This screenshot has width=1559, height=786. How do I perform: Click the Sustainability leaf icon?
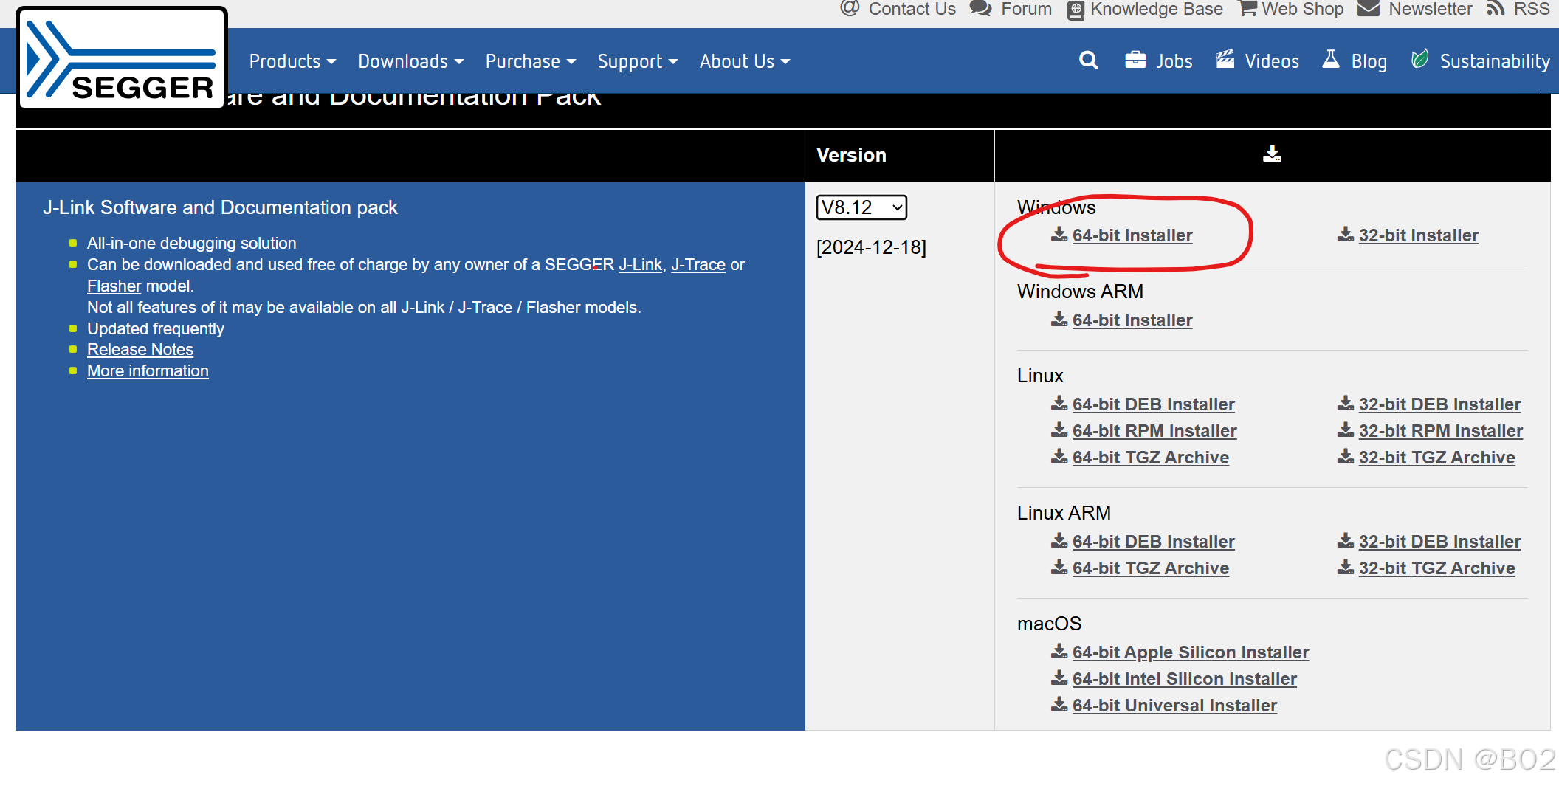click(1419, 59)
